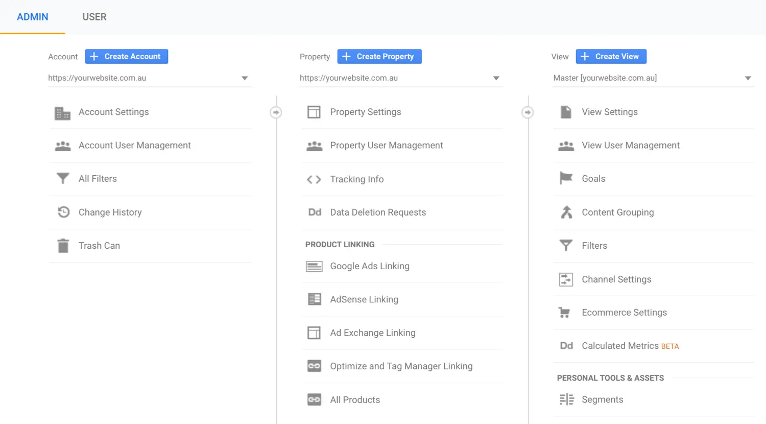Click the All Filters funnel icon
The width and height of the screenshot is (766, 424).
click(63, 178)
